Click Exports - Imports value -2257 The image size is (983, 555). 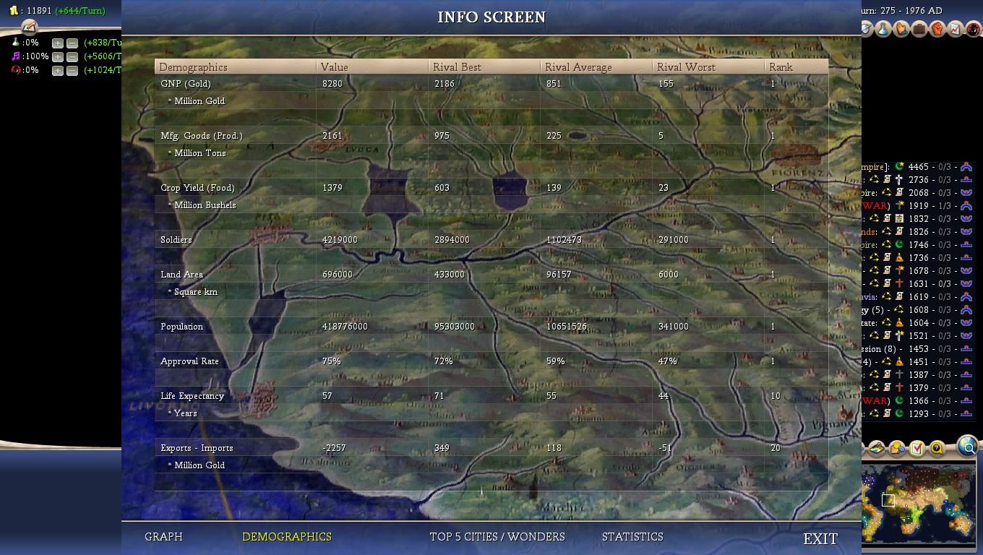pyautogui.click(x=334, y=448)
